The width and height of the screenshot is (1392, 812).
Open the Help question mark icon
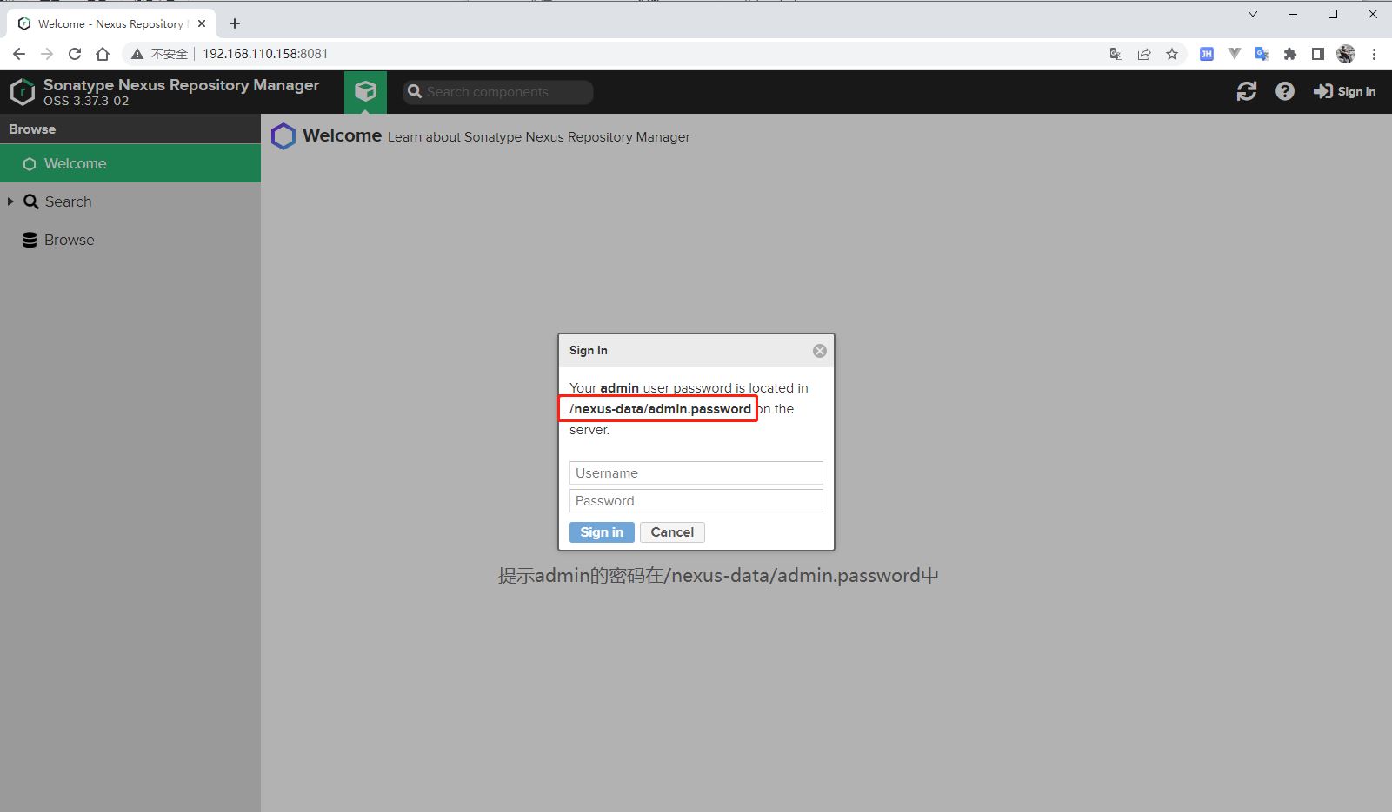1285,91
